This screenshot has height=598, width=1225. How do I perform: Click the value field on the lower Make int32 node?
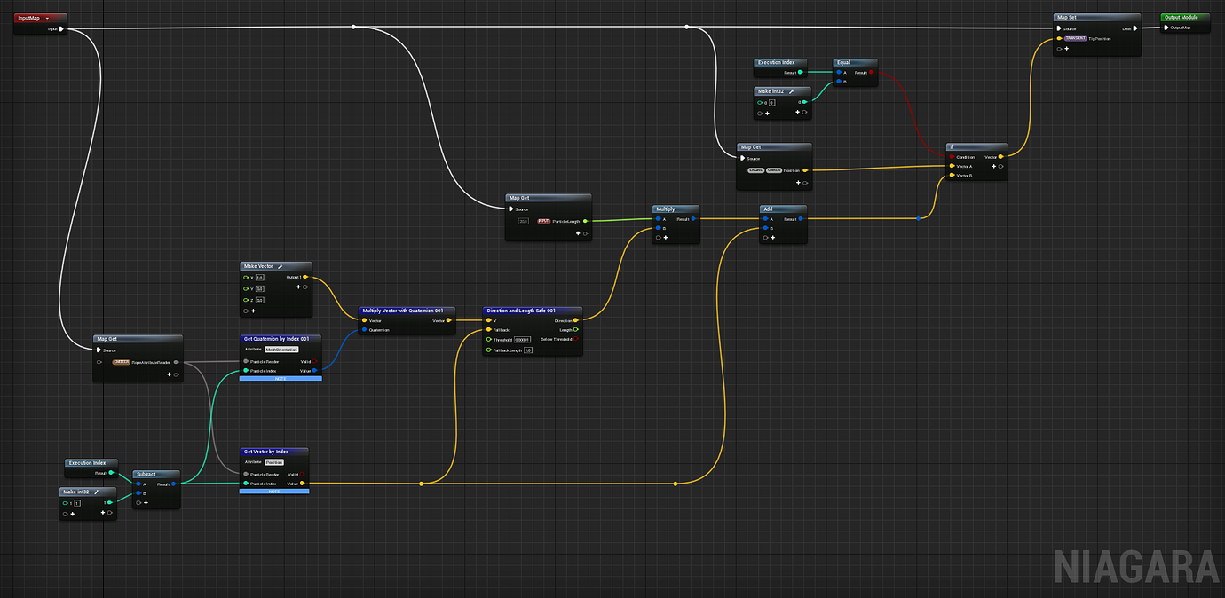77,503
